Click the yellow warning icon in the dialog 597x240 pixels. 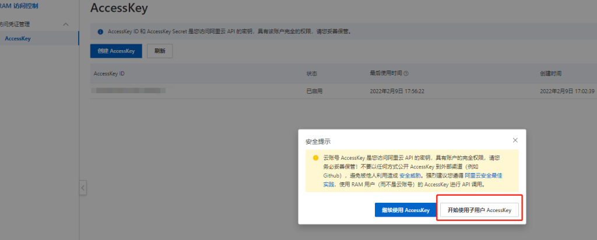pos(315,157)
